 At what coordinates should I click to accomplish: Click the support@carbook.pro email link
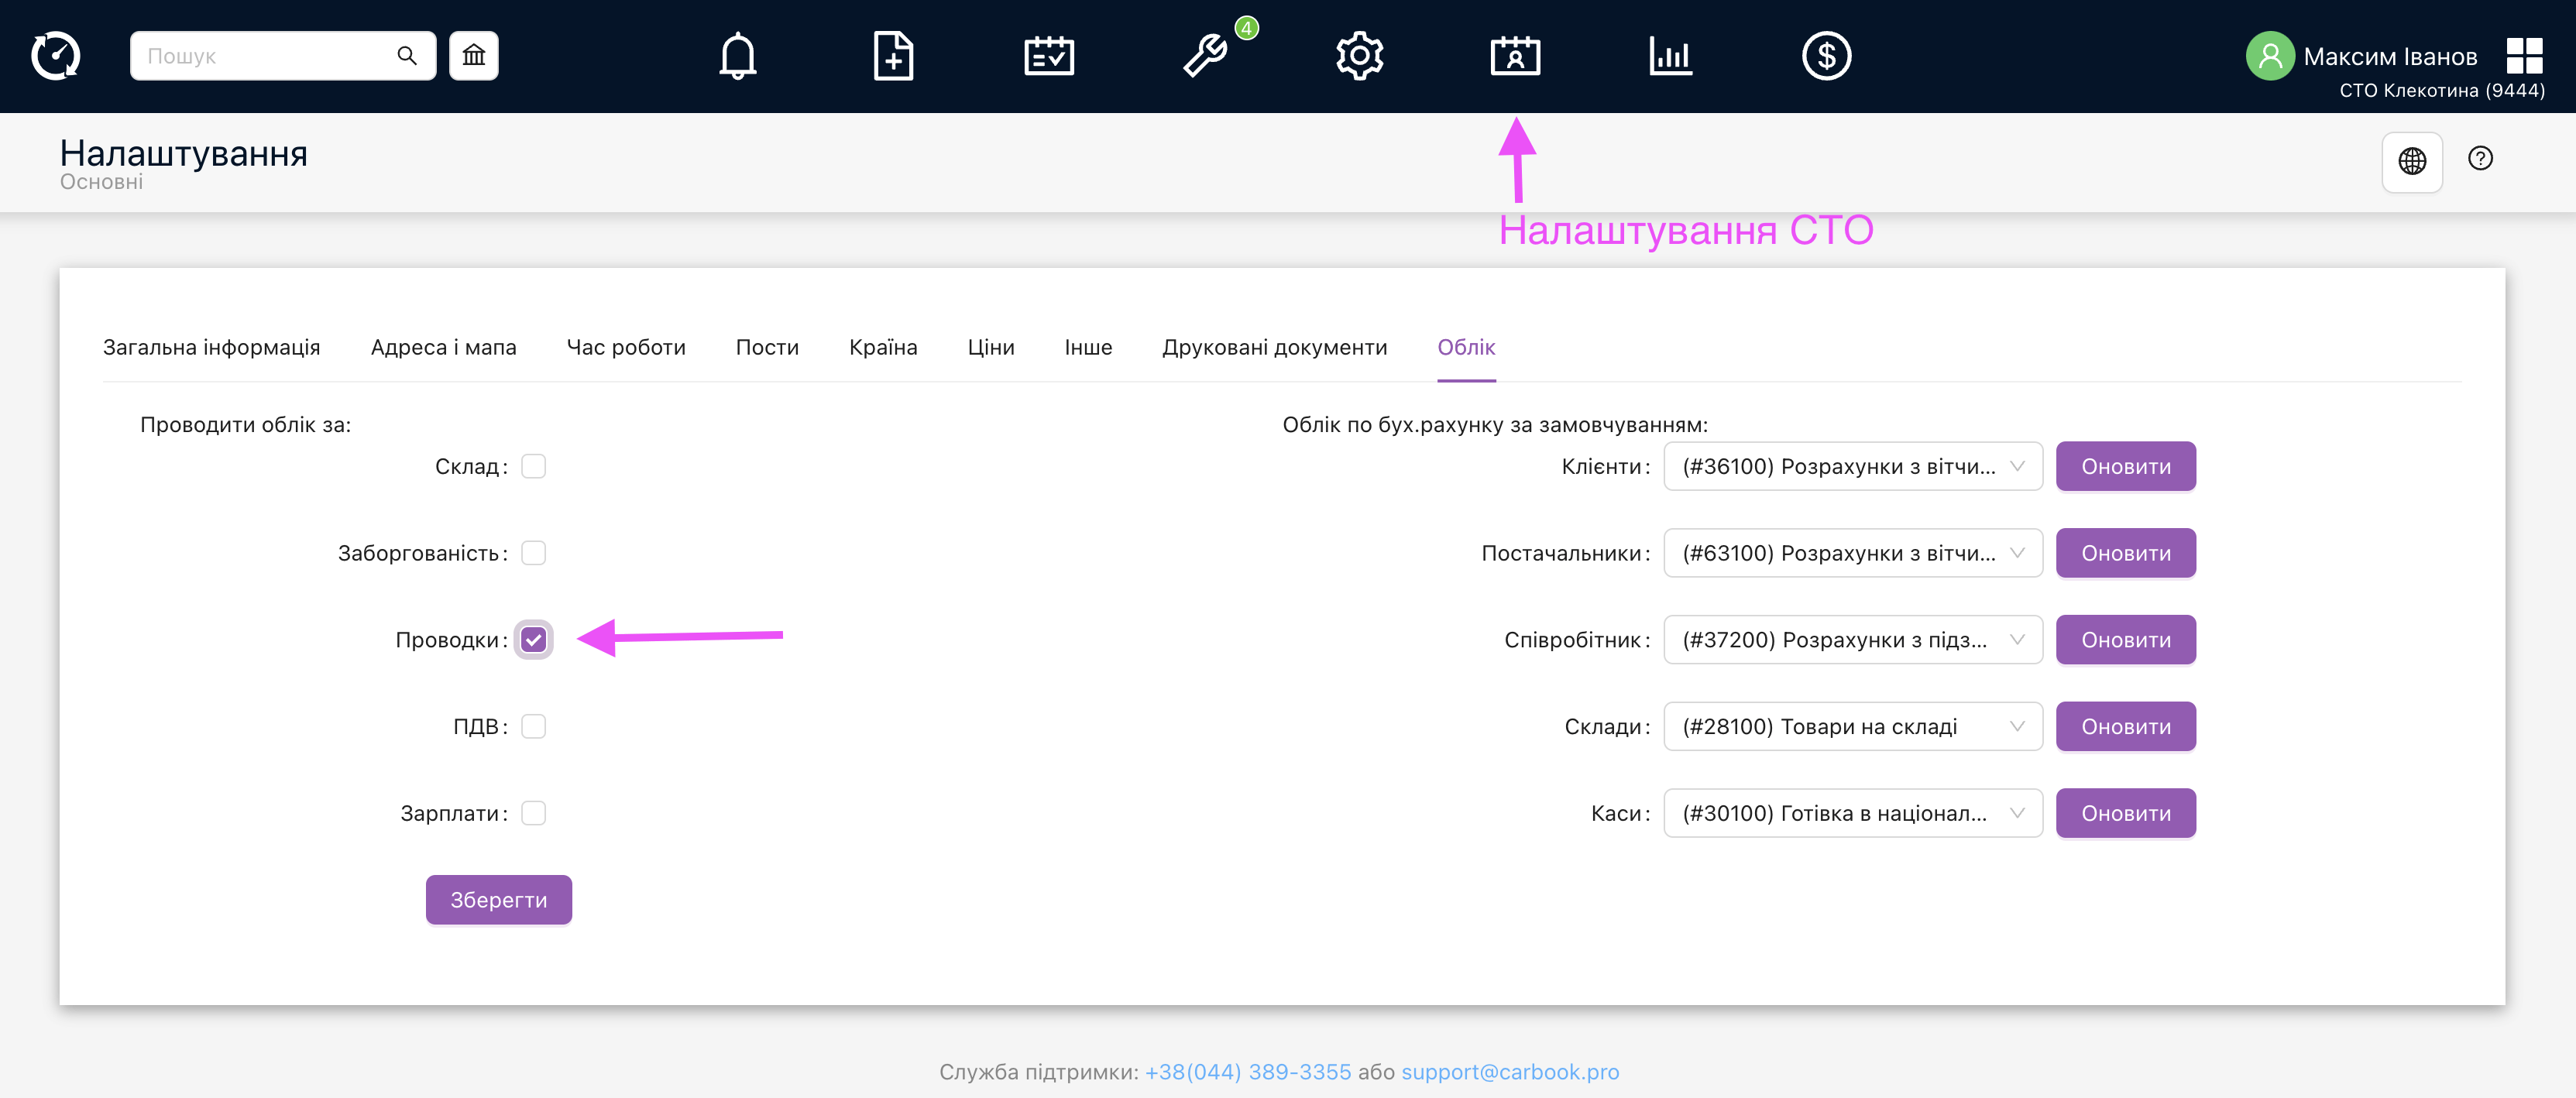[x=1509, y=1072]
